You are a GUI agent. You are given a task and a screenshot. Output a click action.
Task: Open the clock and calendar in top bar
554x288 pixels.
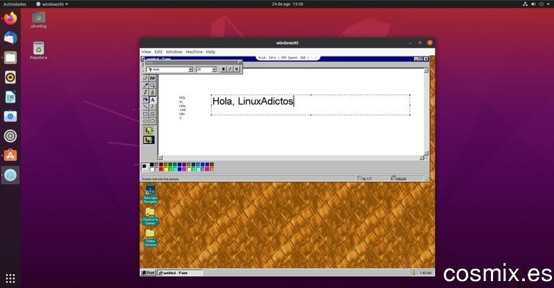click(287, 4)
